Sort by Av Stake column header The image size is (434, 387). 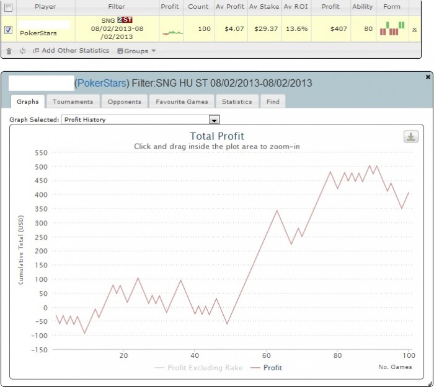click(264, 6)
